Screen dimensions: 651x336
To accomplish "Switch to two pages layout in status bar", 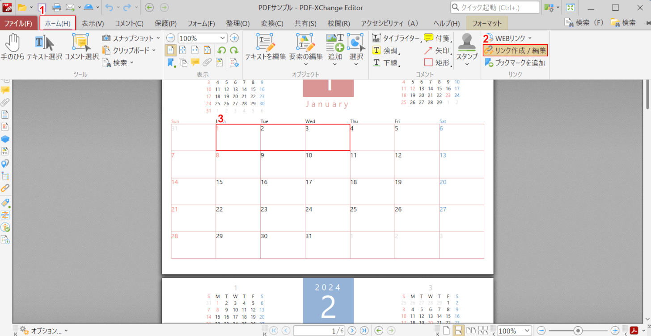I will point(470,331).
